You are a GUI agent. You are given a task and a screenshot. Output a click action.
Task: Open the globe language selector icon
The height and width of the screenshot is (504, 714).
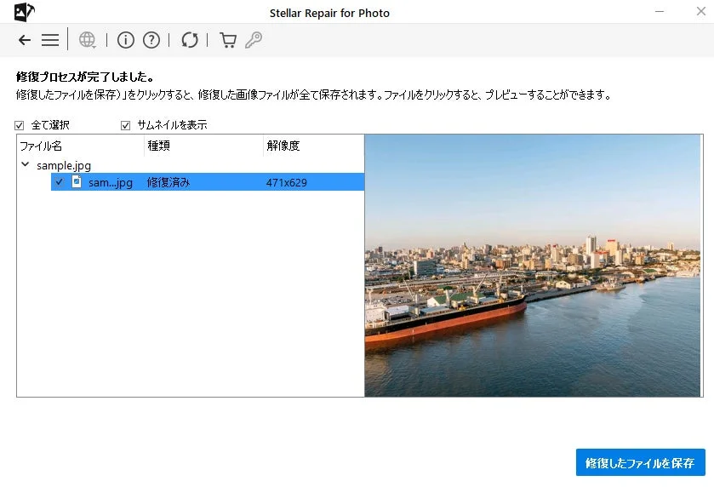click(x=87, y=40)
